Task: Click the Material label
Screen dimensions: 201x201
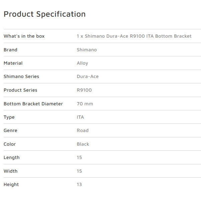Action: (x=13, y=63)
